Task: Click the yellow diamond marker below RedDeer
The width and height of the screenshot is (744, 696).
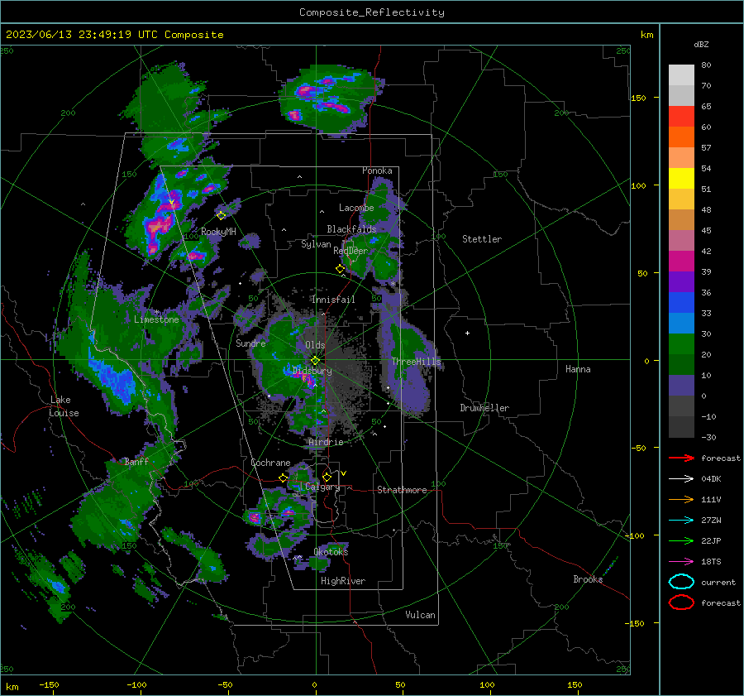Action: [x=341, y=269]
